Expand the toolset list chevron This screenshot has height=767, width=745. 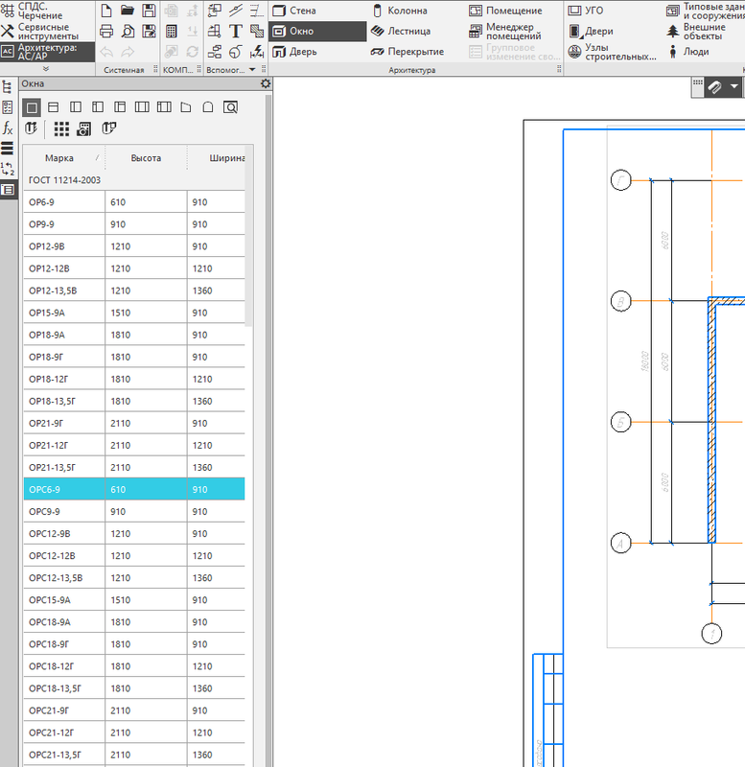[x=46, y=69]
